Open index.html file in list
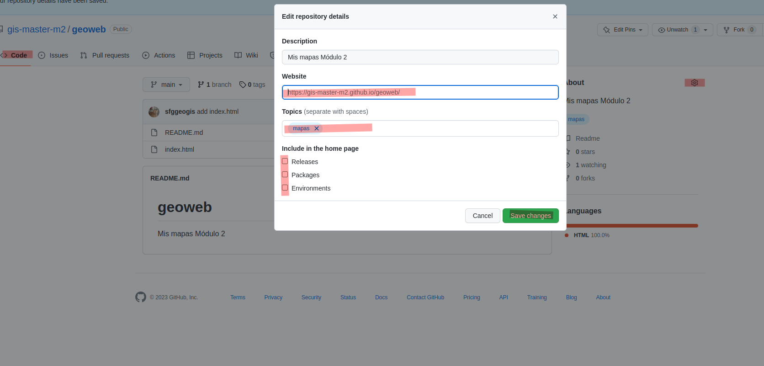This screenshot has height=366, width=764. click(x=180, y=149)
